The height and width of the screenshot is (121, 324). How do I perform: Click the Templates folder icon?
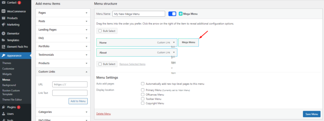(3, 40)
